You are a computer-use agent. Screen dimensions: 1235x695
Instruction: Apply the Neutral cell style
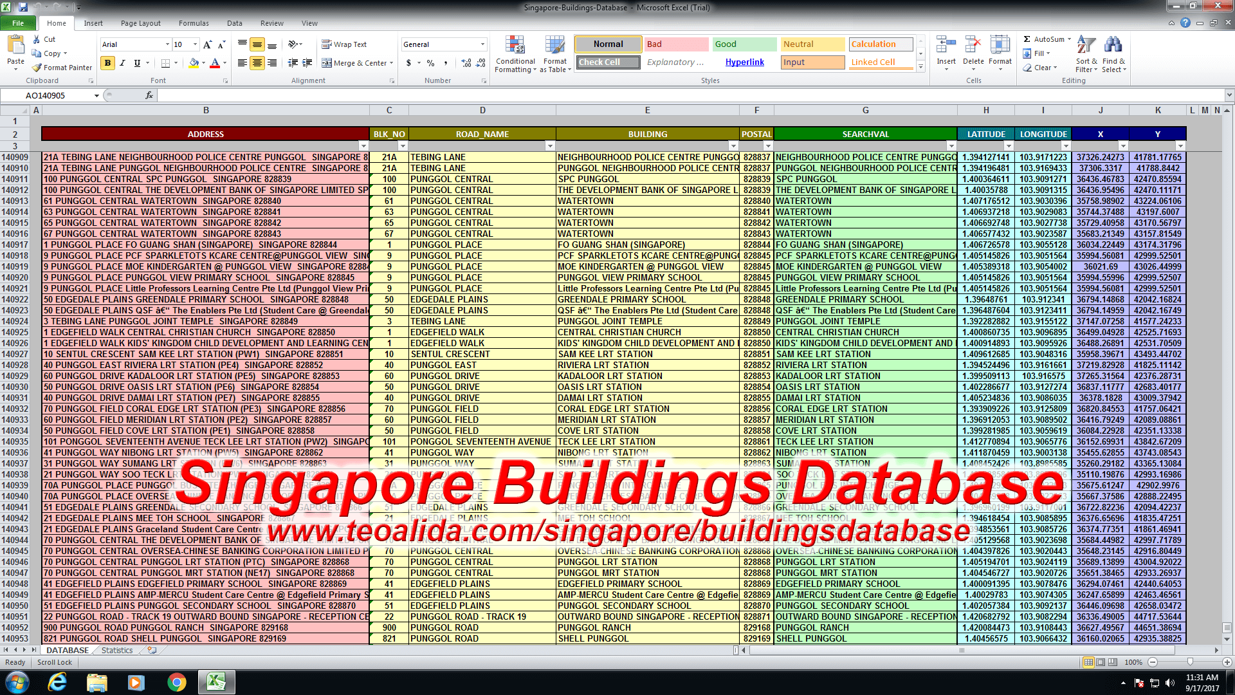pos(812,44)
